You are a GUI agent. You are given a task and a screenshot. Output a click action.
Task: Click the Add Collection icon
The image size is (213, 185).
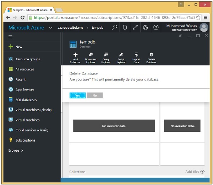[75, 55]
